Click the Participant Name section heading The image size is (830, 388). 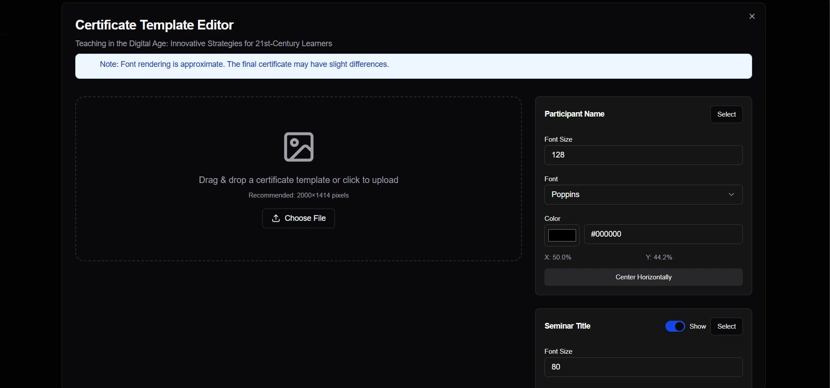click(574, 114)
